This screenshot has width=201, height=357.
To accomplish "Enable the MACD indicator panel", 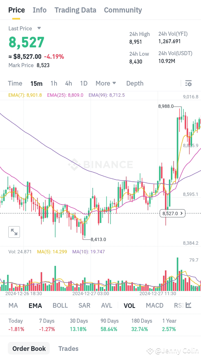I will point(154,305).
